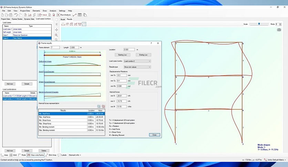Toggle Axes display at bottom bar
288x167 pixels.
[4, 155]
